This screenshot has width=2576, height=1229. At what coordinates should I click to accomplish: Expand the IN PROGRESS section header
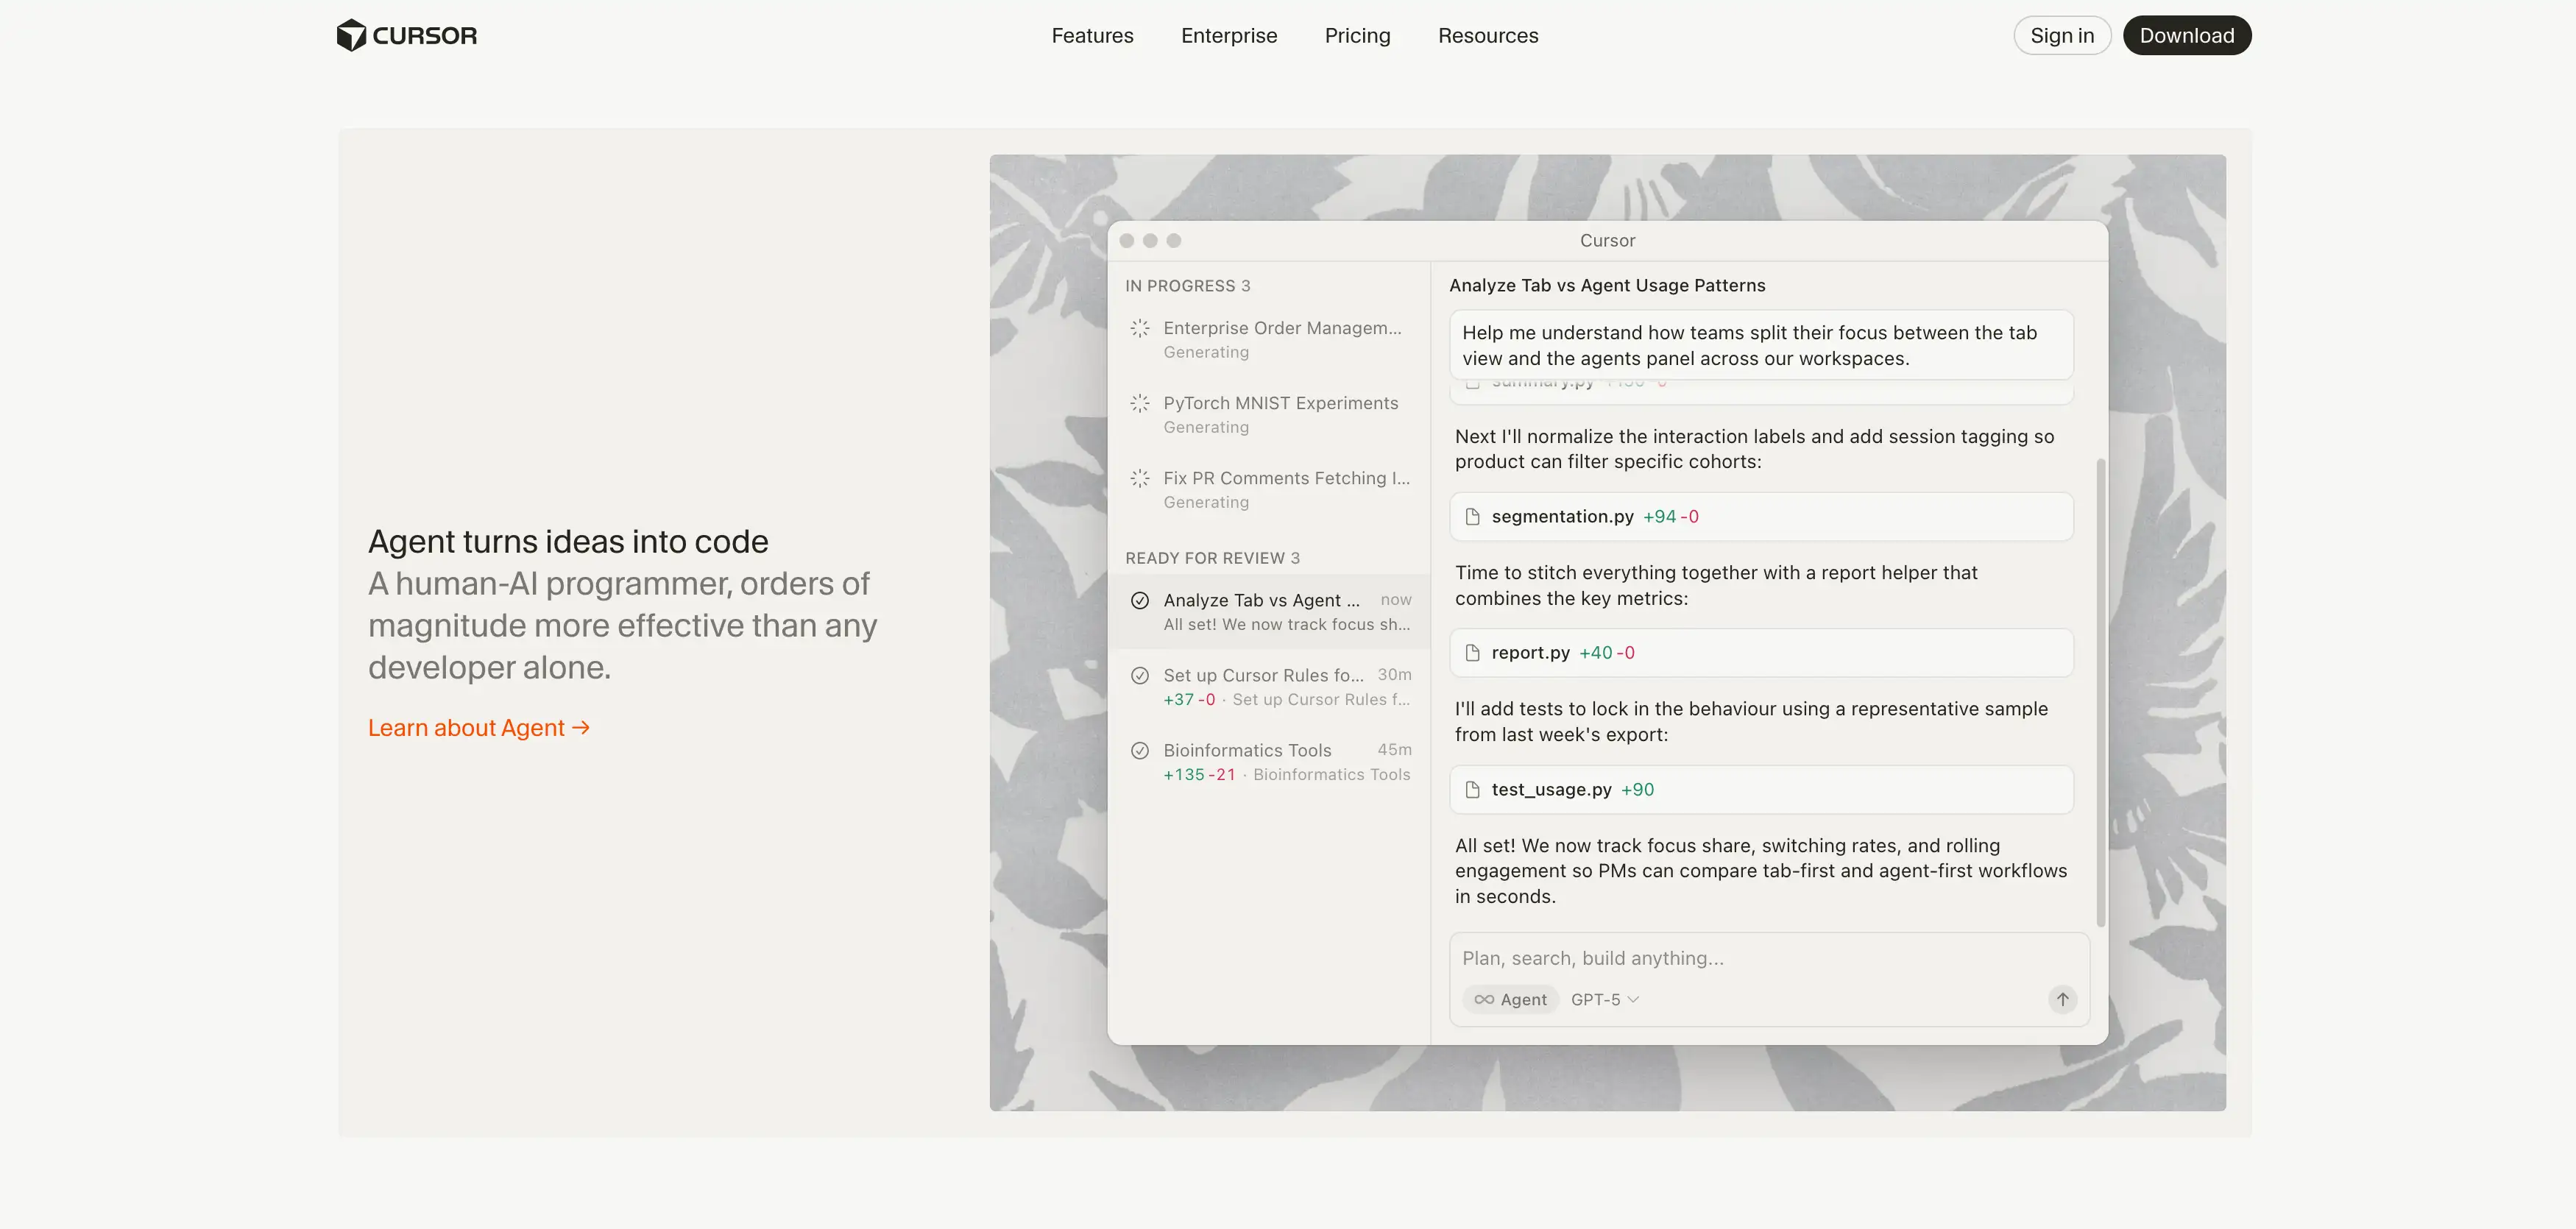point(1189,285)
